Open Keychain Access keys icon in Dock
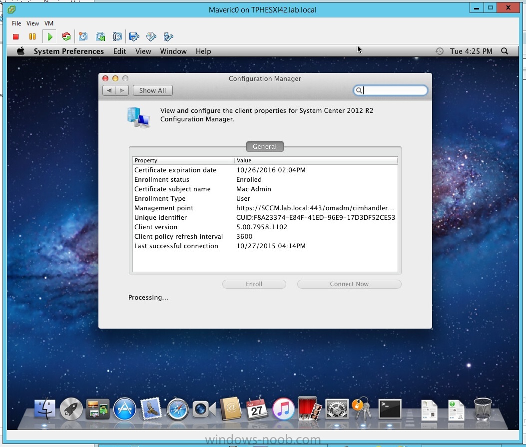This screenshot has width=526, height=447. pos(362,409)
